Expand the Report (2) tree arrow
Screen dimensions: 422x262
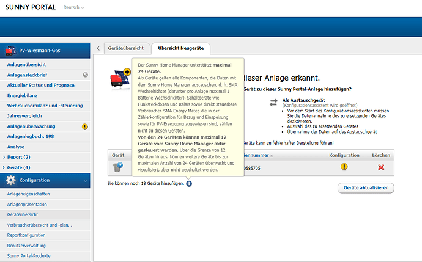[x=4, y=157]
